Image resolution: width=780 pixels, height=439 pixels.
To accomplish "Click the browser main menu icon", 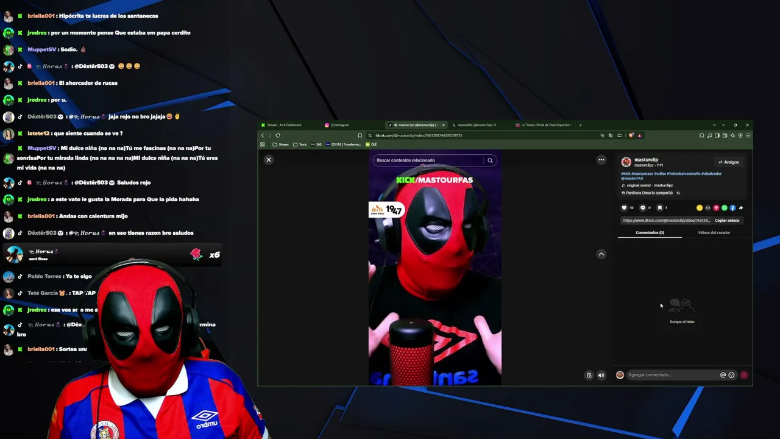I will 748,135.
